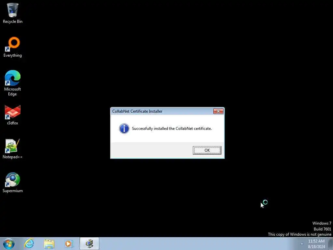Viewport: 333px width, 250px height.
Task: Click the blue information icon in the dialog
Action: (x=124, y=129)
